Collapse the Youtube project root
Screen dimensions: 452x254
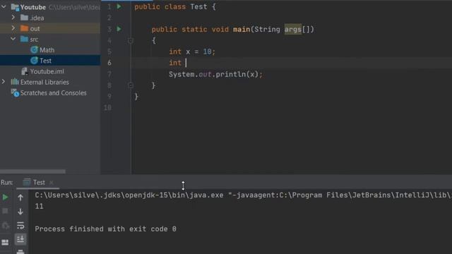(x=4, y=6)
